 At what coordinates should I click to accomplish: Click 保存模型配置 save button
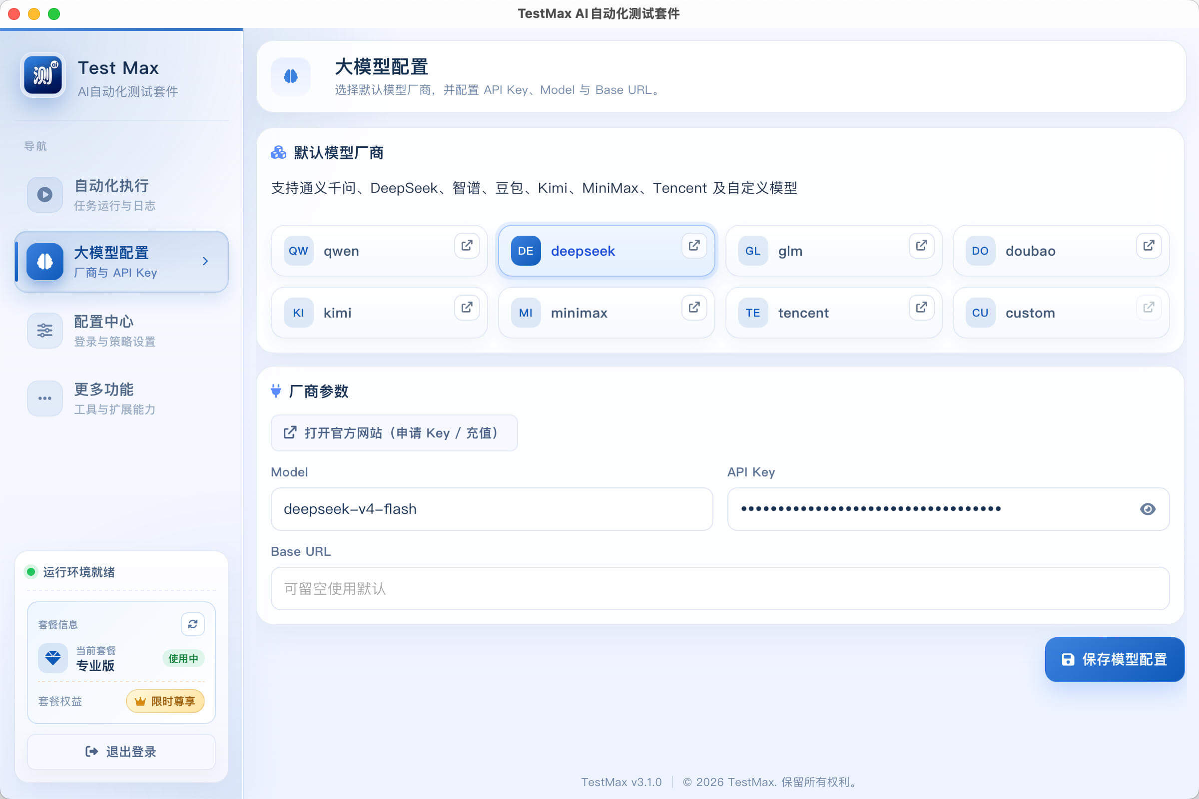click(1115, 659)
